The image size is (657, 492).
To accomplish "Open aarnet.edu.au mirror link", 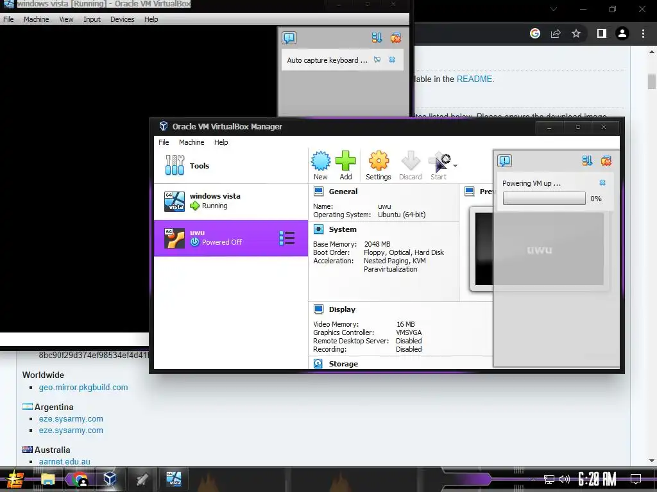I will (65, 461).
